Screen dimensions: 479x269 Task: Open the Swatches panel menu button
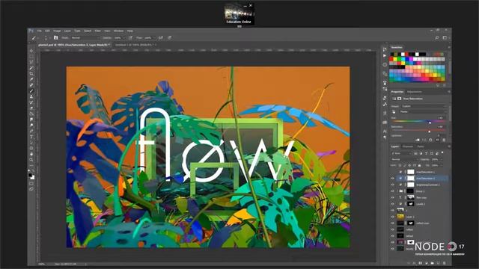tap(449, 48)
